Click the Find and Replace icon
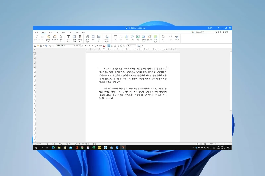 click(x=107, y=37)
